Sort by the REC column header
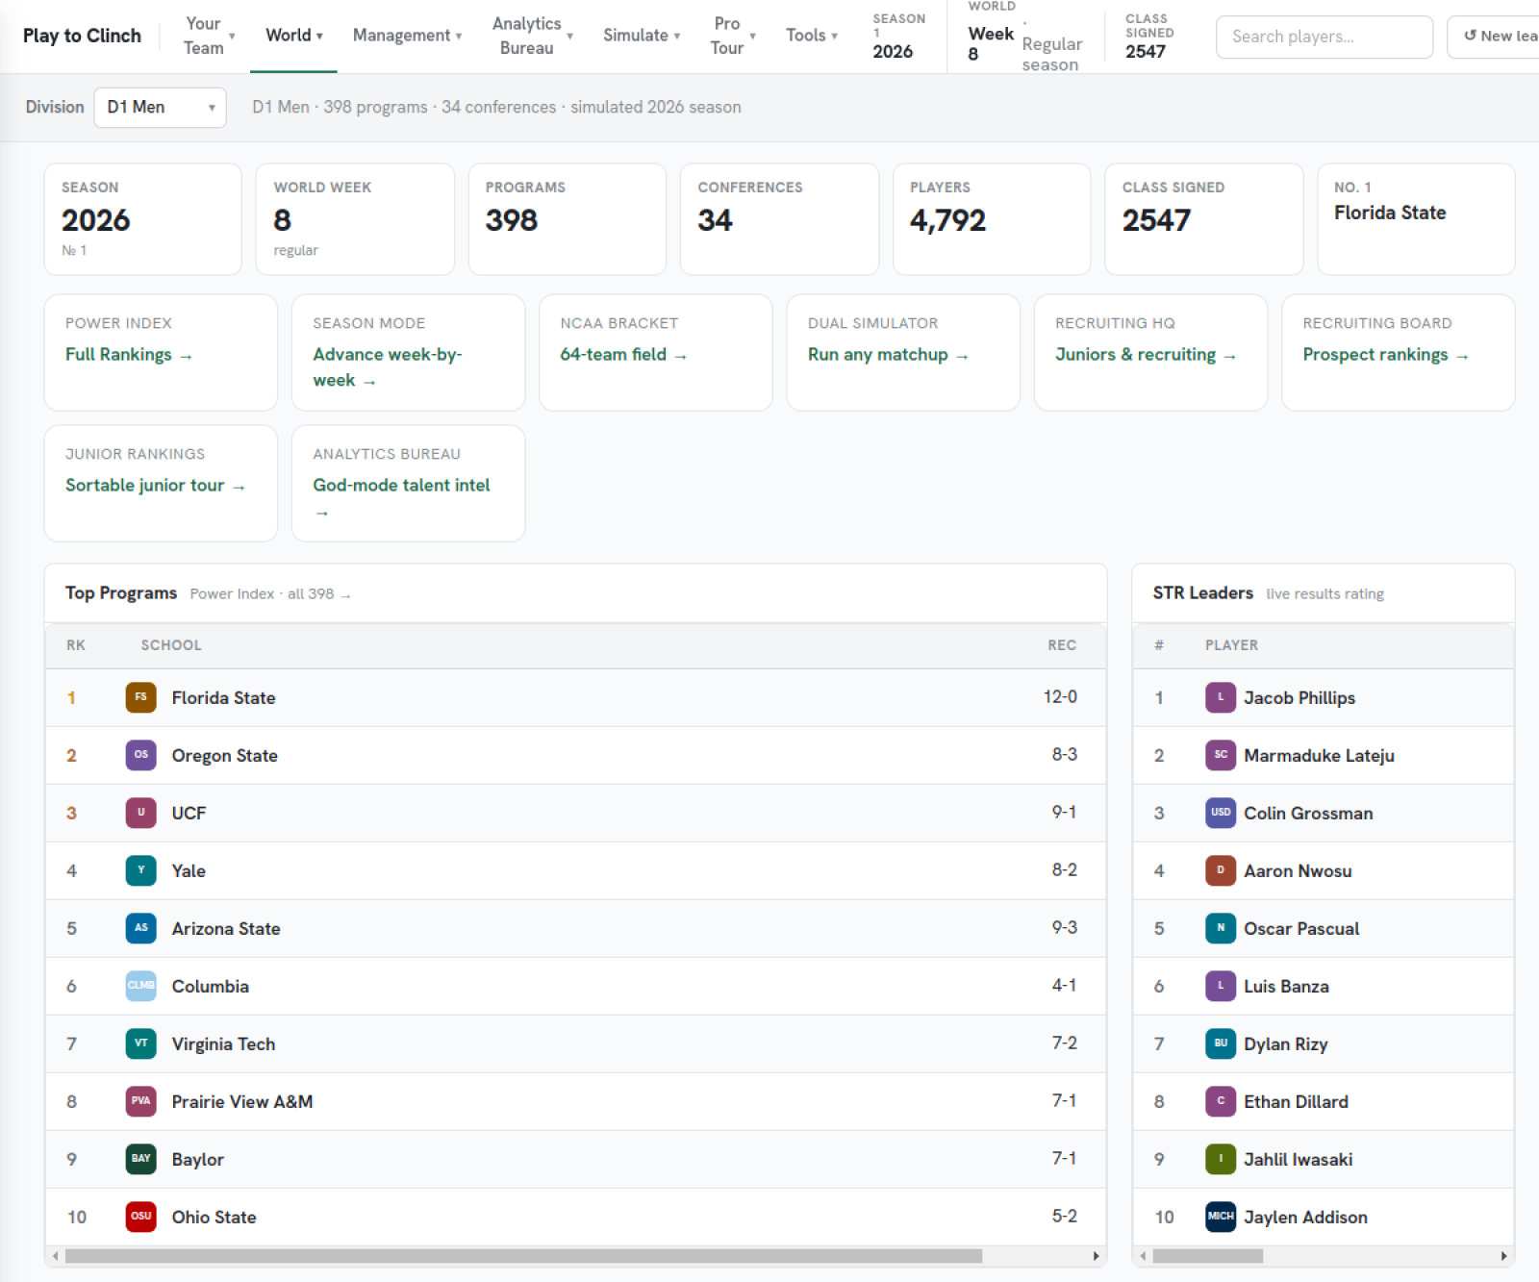The width and height of the screenshot is (1539, 1282). click(x=1061, y=645)
